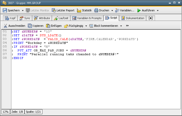The width and height of the screenshot is (182, 116).
Task: Expand the Block kommentieren dropdown arrow
Action: tap(121, 26)
